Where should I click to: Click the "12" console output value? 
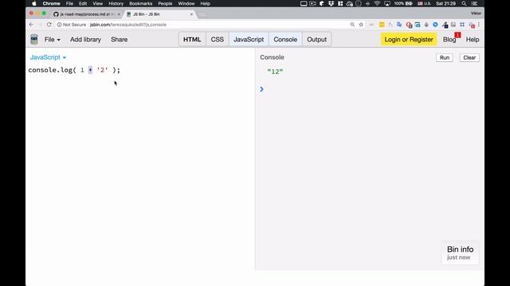(275, 71)
